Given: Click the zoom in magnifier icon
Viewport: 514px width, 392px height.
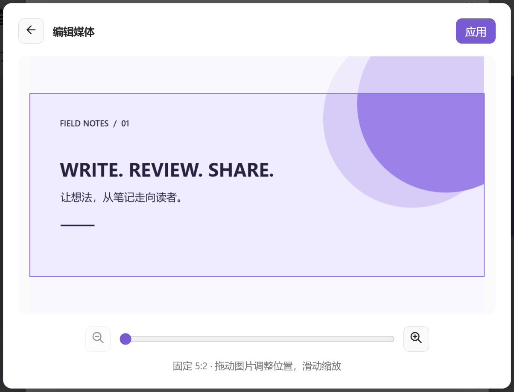Looking at the screenshot, I should [x=416, y=339].
